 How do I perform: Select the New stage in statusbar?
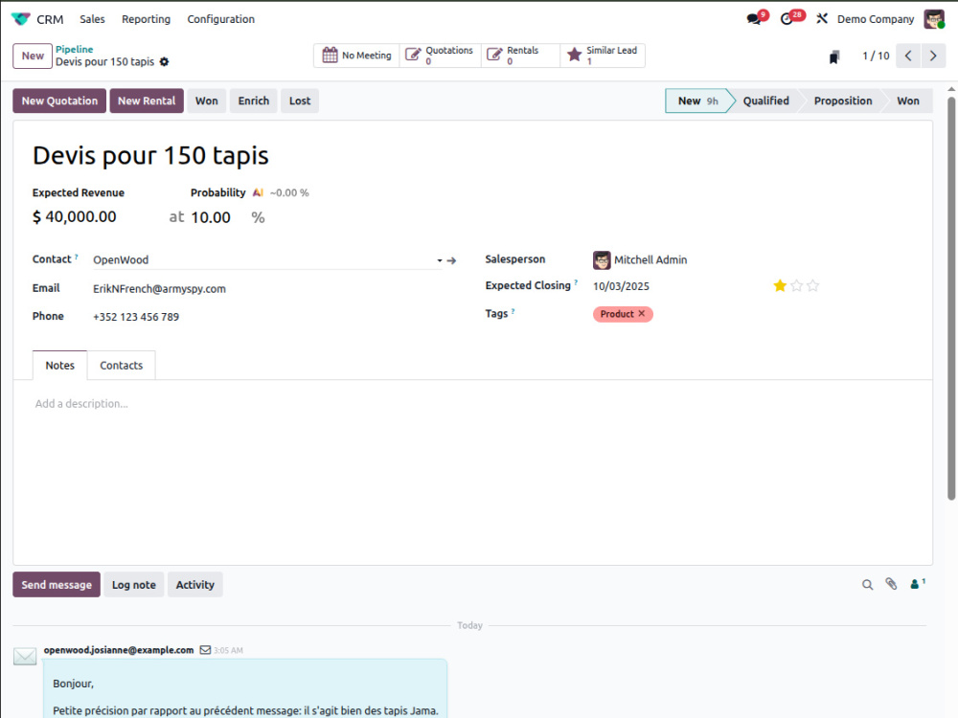coord(697,101)
